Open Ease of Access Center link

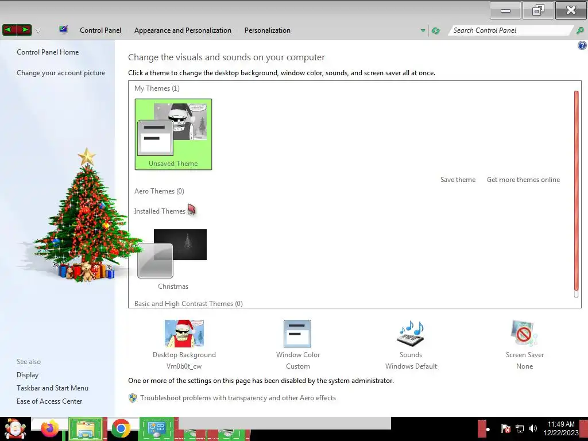click(x=49, y=401)
